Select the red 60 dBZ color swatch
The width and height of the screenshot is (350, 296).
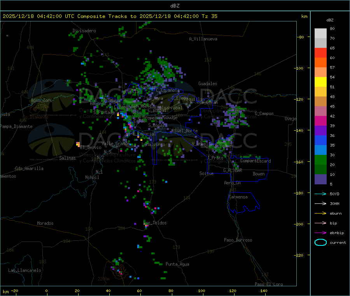(320, 53)
